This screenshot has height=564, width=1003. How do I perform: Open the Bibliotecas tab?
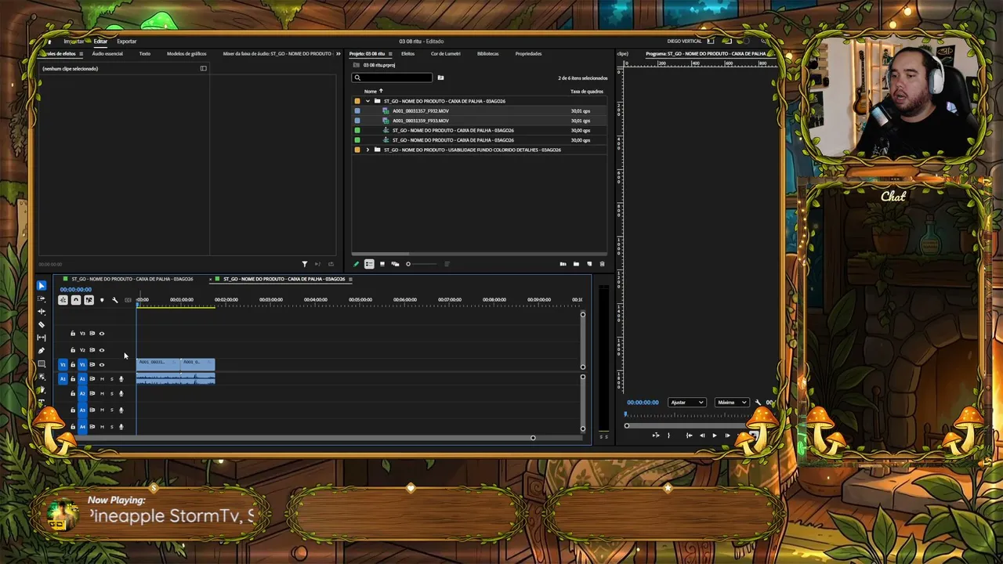pyautogui.click(x=487, y=54)
